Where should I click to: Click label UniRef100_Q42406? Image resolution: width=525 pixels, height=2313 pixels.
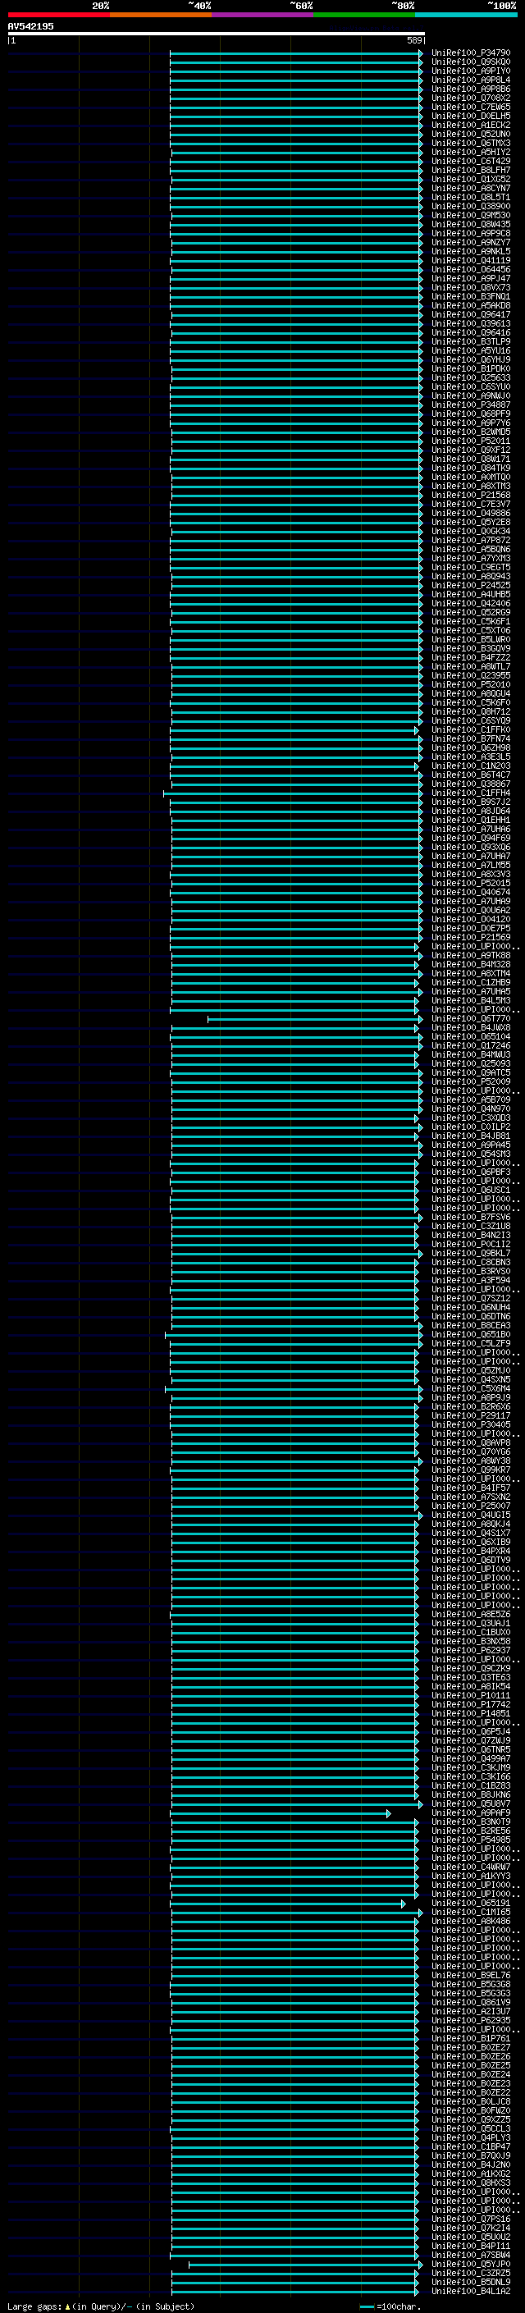click(470, 603)
